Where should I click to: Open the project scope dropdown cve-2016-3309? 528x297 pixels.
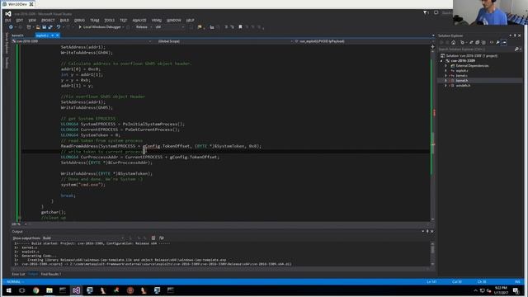click(x=82, y=41)
